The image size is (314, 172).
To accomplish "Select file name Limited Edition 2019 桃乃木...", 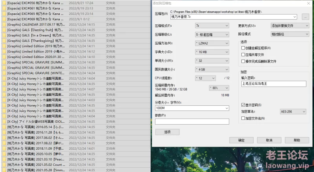I will click(36, 46).
